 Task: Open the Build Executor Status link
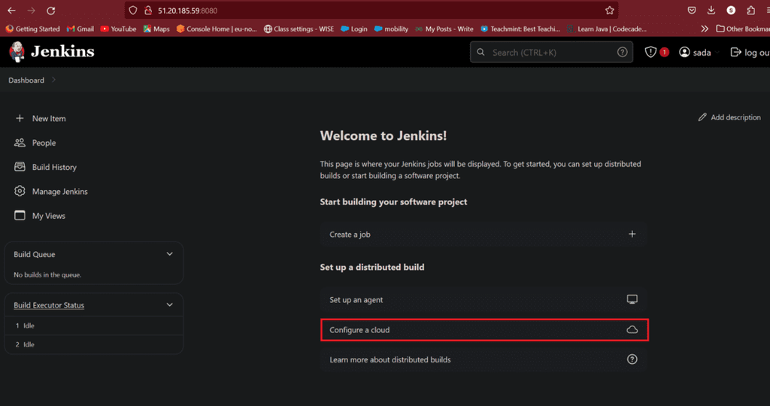pyautogui.click(x=49, y=305)
